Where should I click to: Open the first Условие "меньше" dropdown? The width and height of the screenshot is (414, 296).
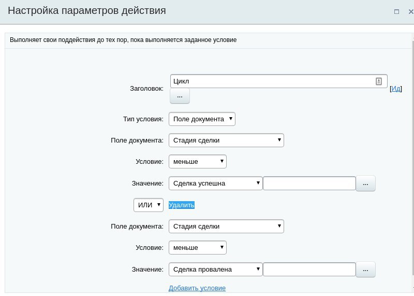click(198, 162)
